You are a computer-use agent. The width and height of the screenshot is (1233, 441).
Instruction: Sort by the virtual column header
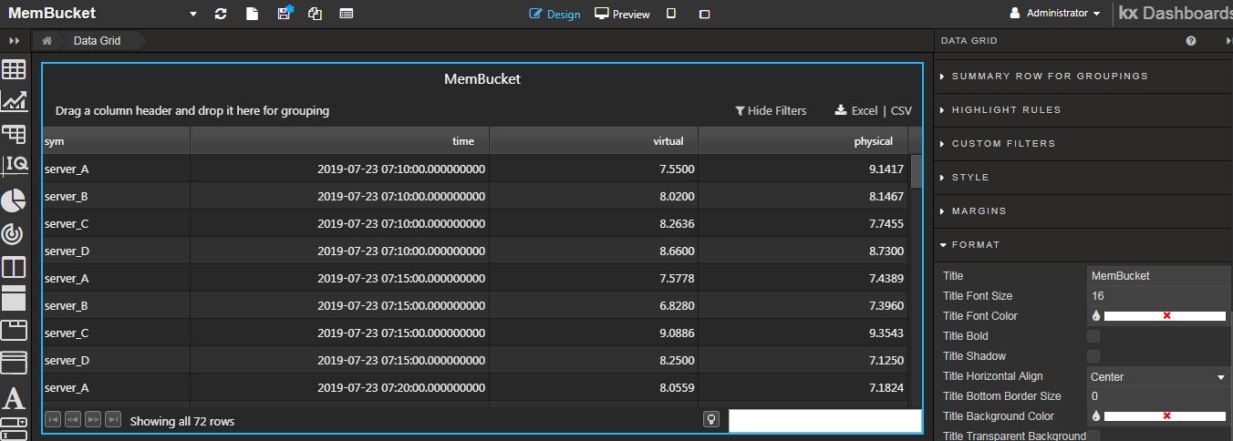click(594, 141)
